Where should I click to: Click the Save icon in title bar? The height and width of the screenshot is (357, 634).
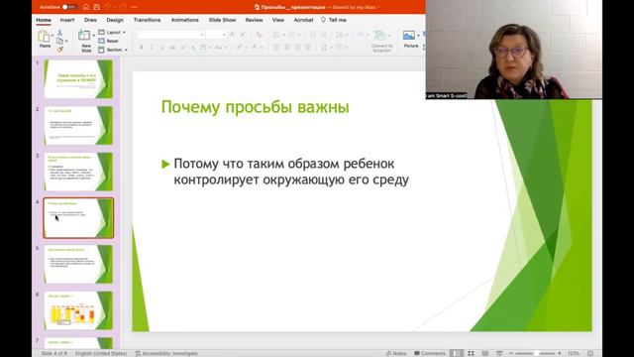pos(97,7)
